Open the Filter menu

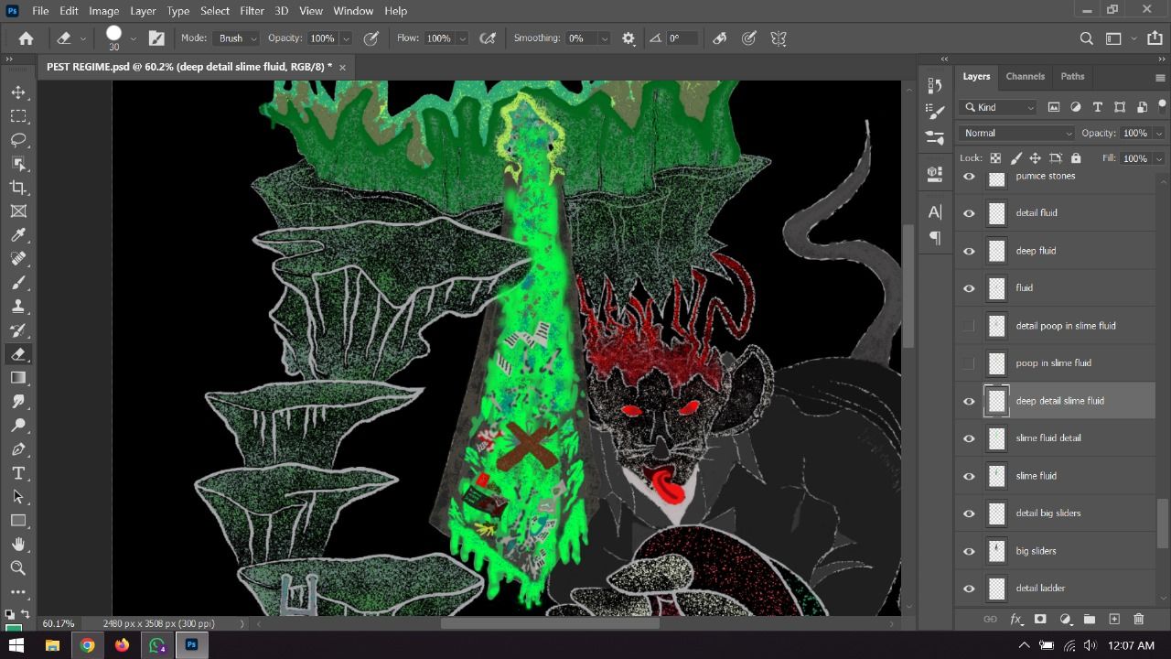point(252,10)
